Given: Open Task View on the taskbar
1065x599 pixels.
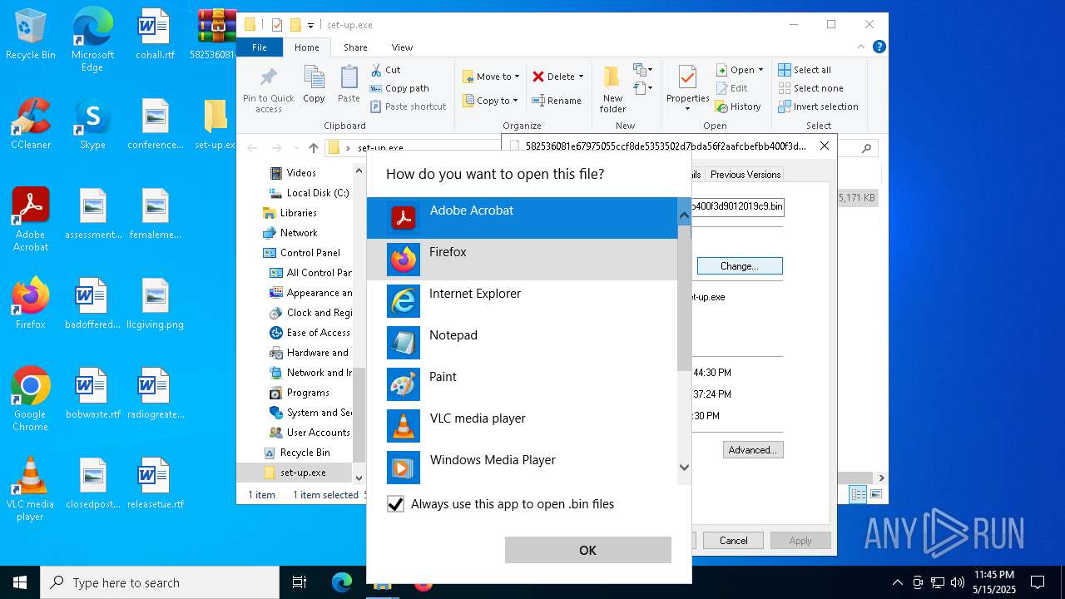Looking at the screenshot, I should [300, 582].
